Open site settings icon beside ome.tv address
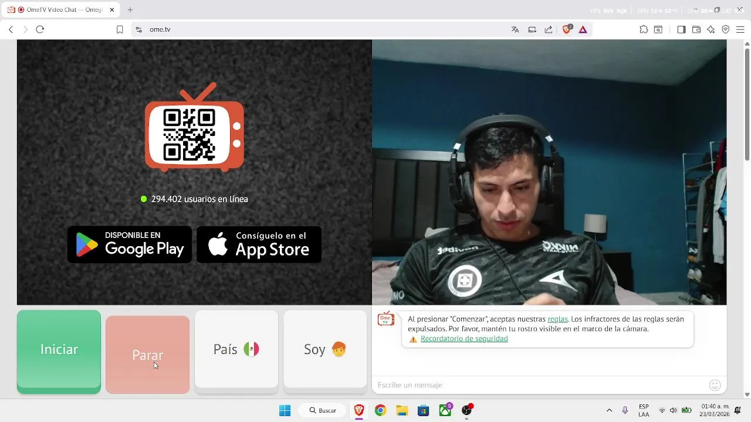Image resolution: width=751 pixels, height=422 pixels. [x=138, y=29]
